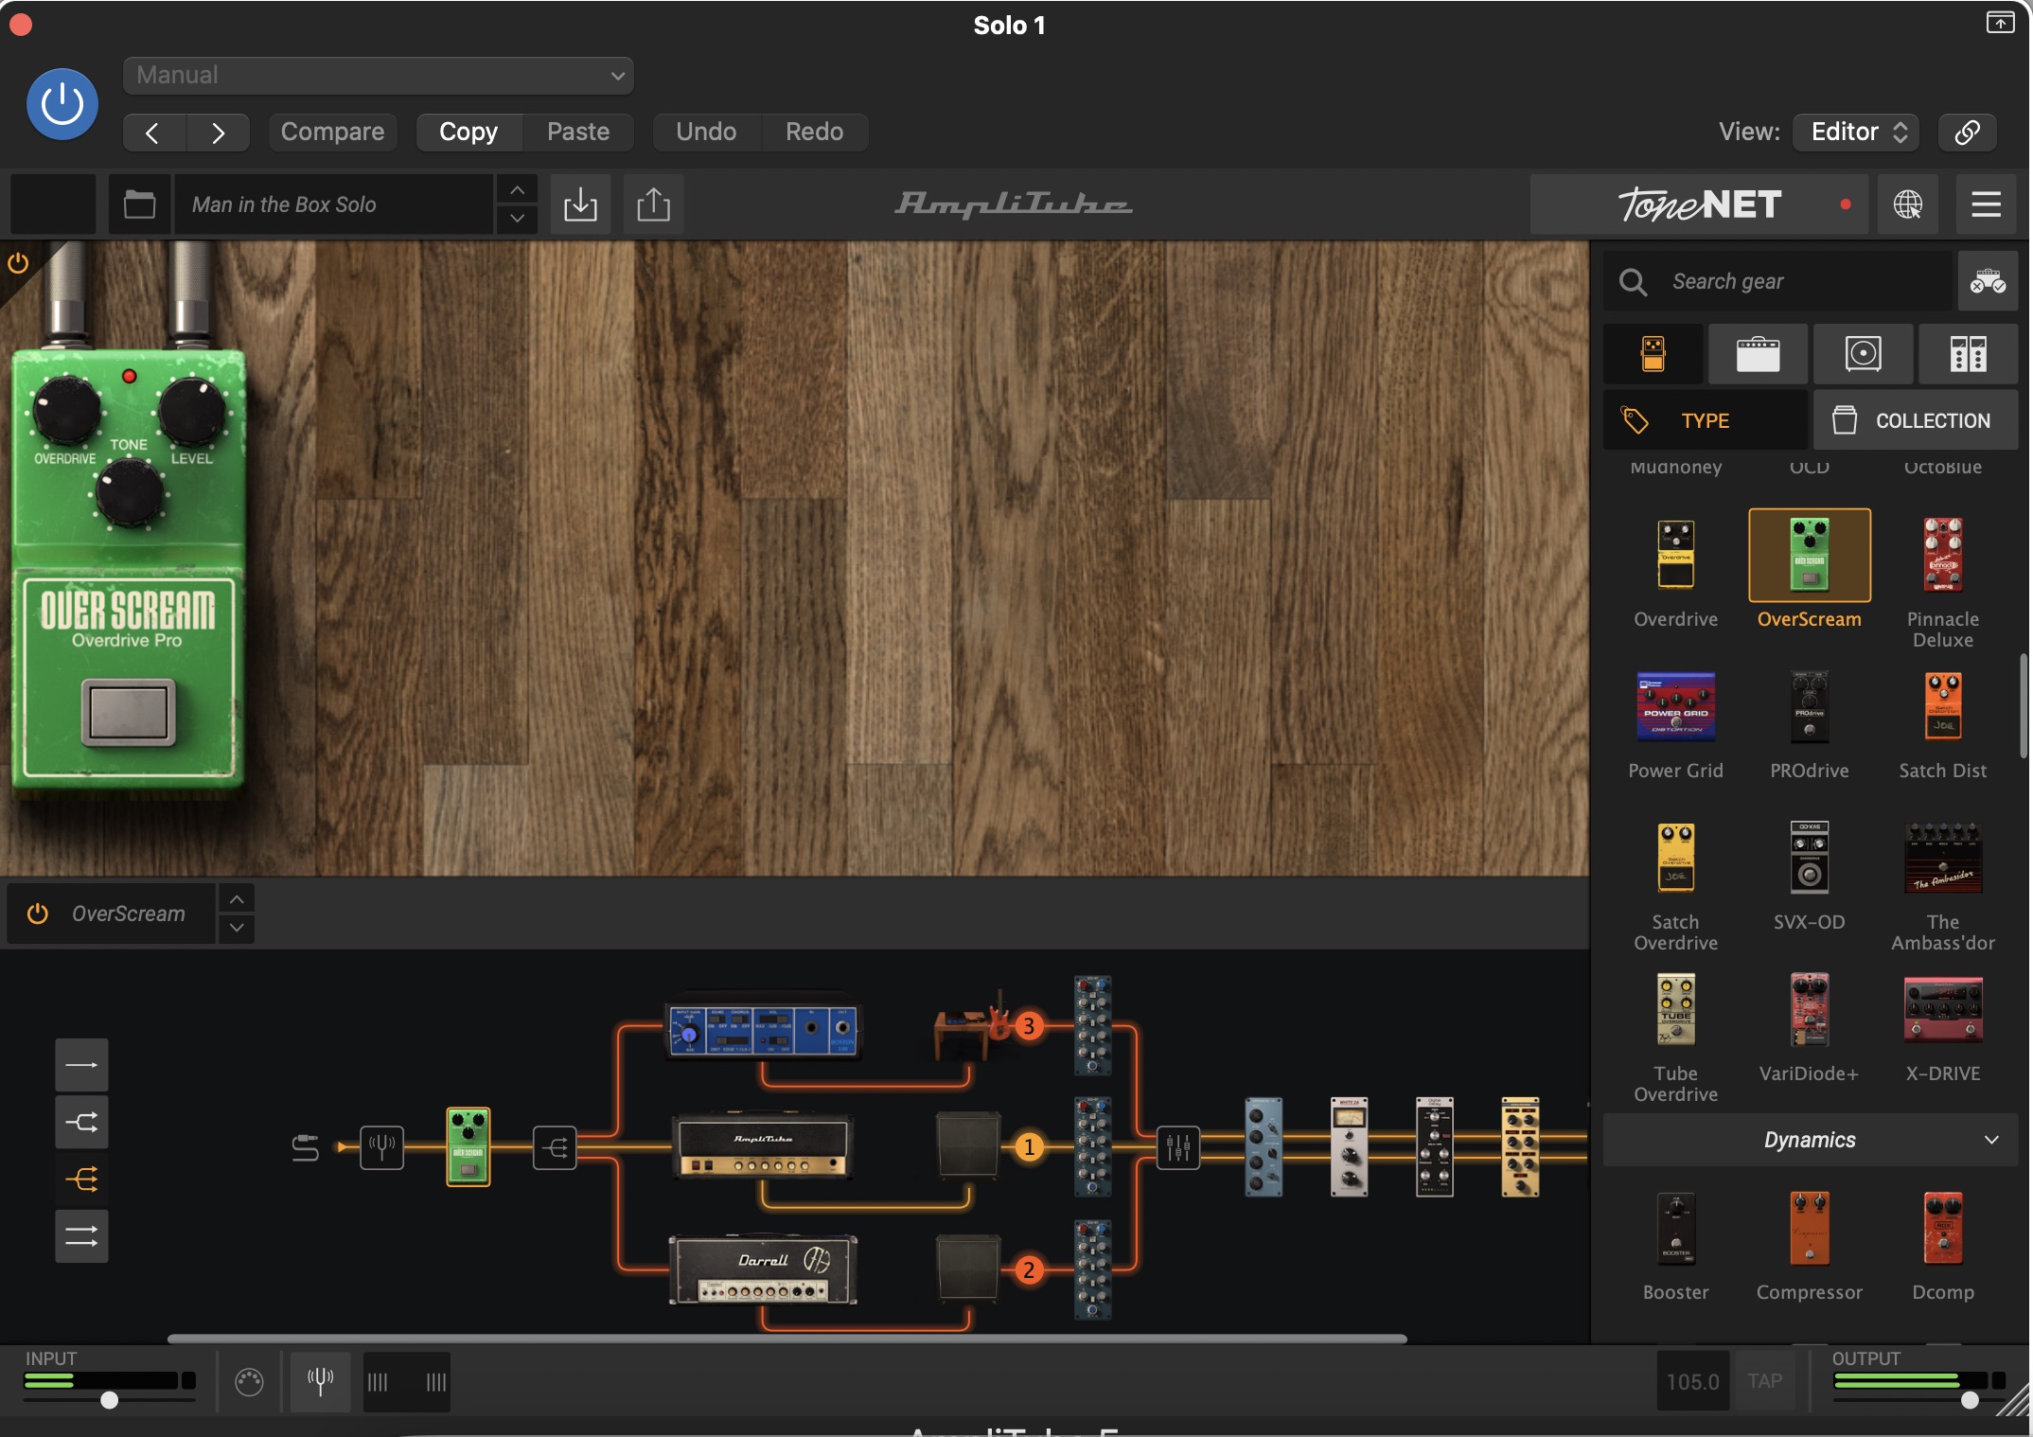The image size is (2033, 1437).
Task: Choose the PROdrive pedal
Action: pyautogui.click(x=1810, y=706)
